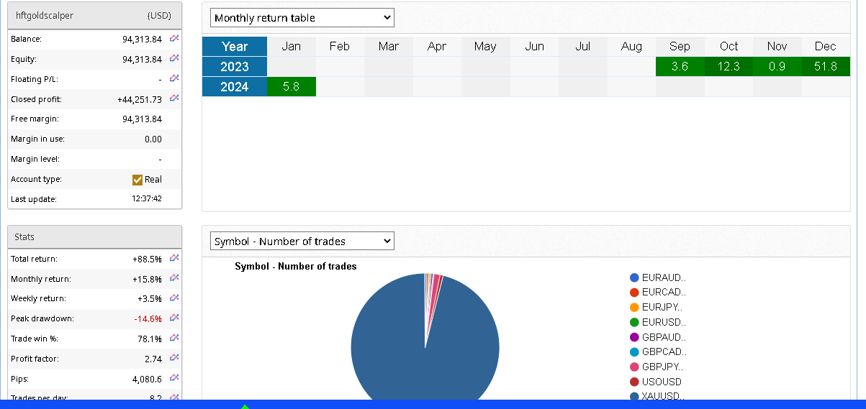This screenshot has width=866, height=409.
Task: Click the chart icon beside Equity
Action: (x=174, y=59)
